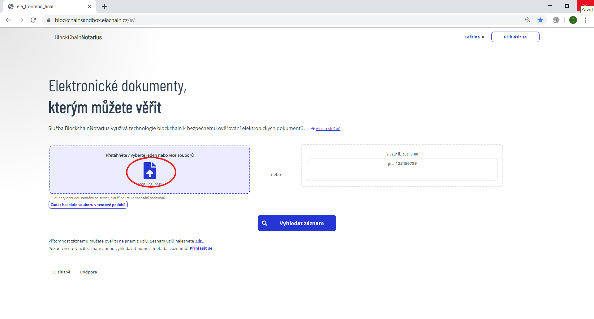The image size is (594, 319).
Task: Reload the page with refresh icon
Action: tap(33, 20)
